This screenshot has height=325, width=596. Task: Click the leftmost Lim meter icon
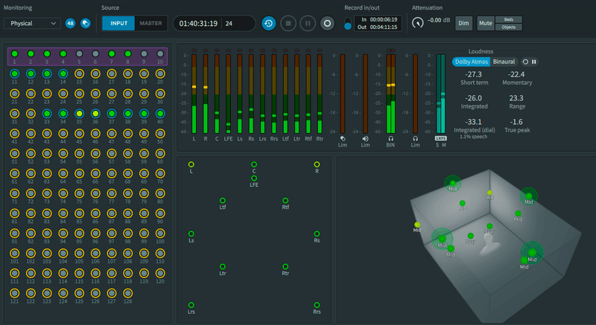point(343,139)
